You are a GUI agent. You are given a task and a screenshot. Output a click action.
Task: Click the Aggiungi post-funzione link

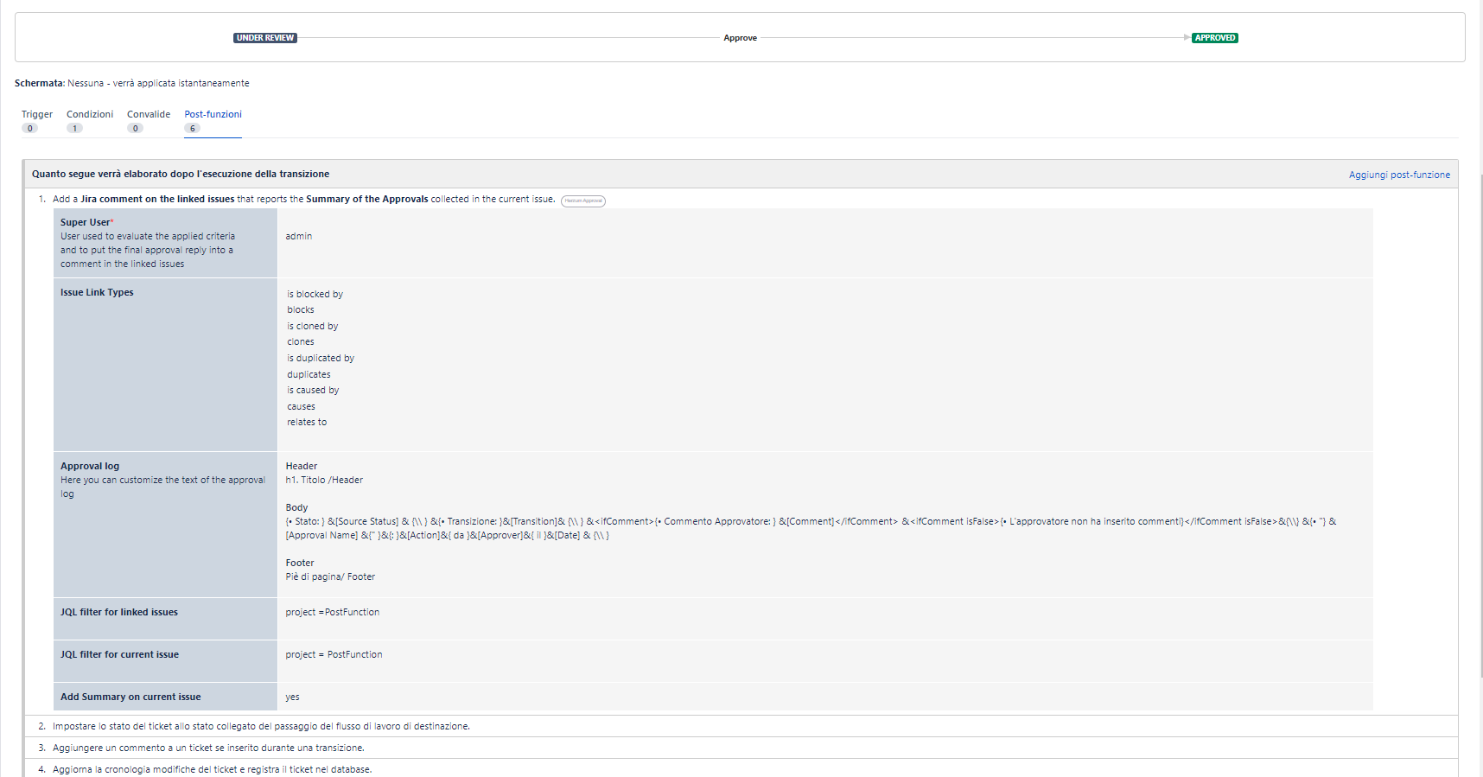point(1399,175)
